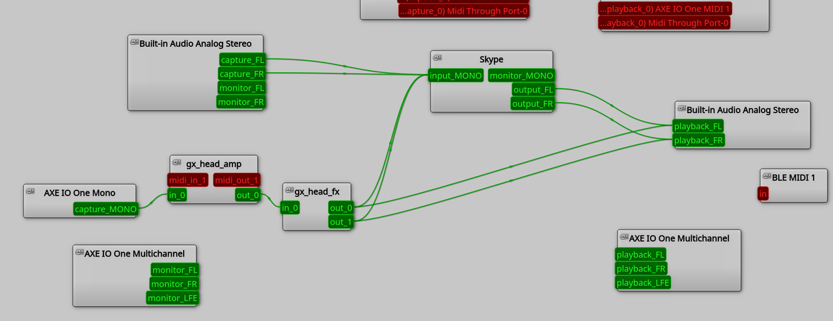Image resolution: width=833 pixels, height=321 pixels.
Task: Select the playback_LFE port
Action: (643, 283)
